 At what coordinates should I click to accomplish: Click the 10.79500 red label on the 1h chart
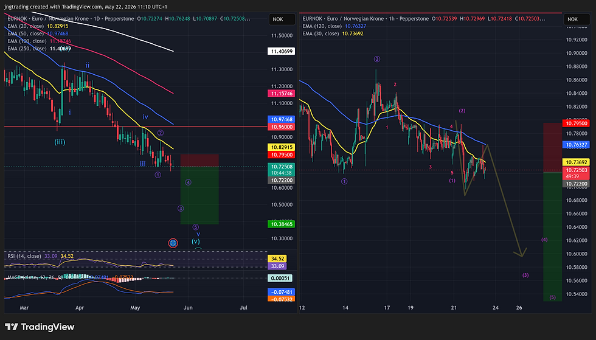[577, 123]
